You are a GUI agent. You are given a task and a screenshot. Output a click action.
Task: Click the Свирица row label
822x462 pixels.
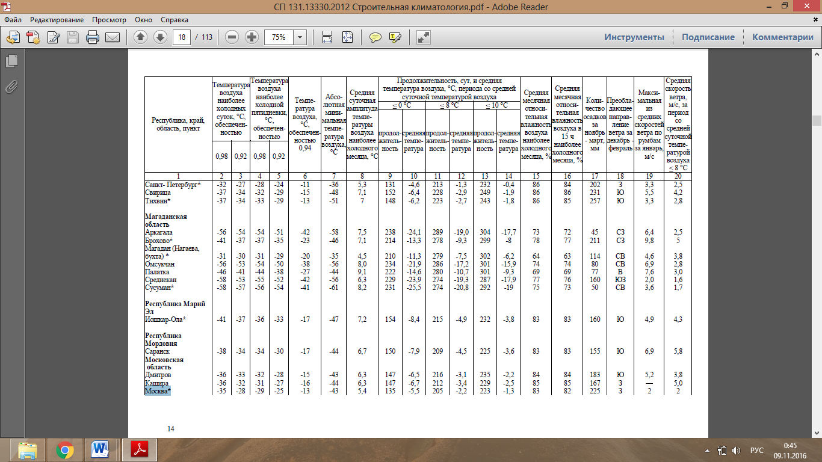(158, 192)
